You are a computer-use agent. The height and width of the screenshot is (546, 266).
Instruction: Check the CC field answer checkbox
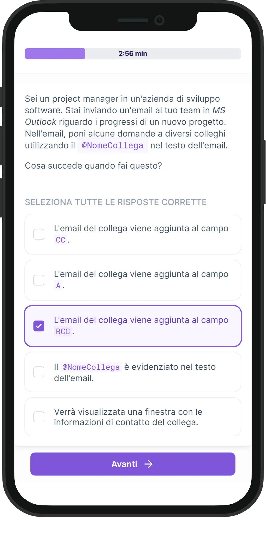click(x=39, y=234)
